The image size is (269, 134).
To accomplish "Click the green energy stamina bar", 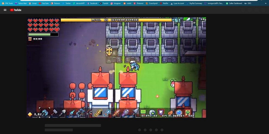I will tap(43, 35).
